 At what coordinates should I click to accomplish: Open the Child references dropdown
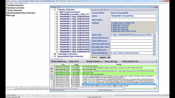click(x=154, y=41)
